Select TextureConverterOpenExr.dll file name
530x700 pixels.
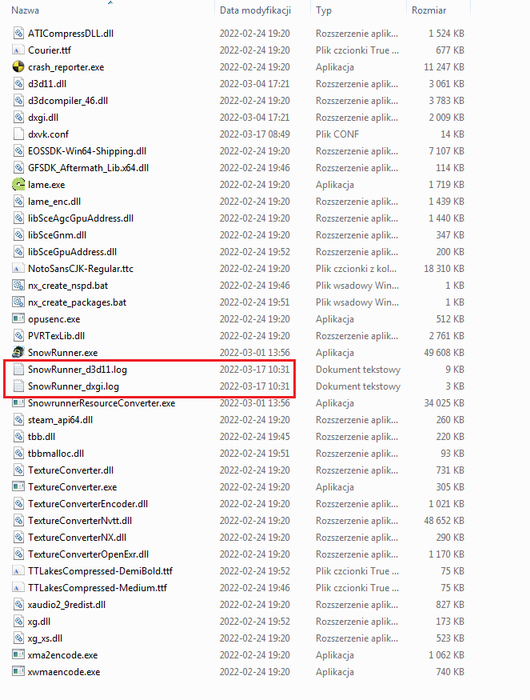tap(88, 554)
